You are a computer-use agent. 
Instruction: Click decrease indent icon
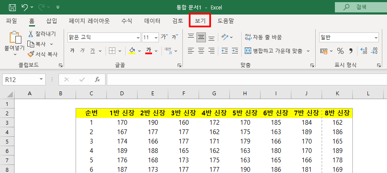(x=225, y=51)
